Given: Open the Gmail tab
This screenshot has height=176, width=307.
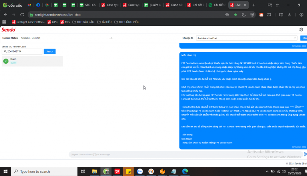Looking at the screenshot, I should click(30, 5).
